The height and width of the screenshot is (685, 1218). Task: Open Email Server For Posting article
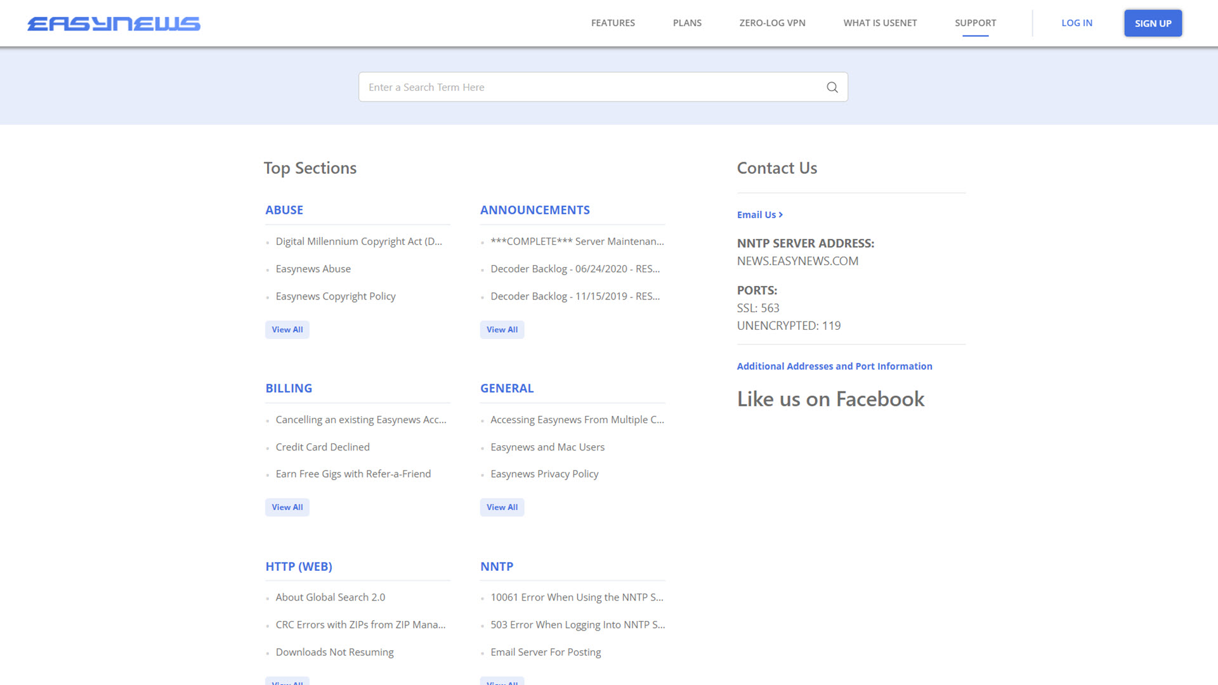pyautogui.click(x=546, y=652)
